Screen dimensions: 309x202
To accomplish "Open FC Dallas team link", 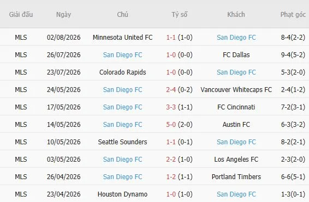I will click(x=236, y=55).
